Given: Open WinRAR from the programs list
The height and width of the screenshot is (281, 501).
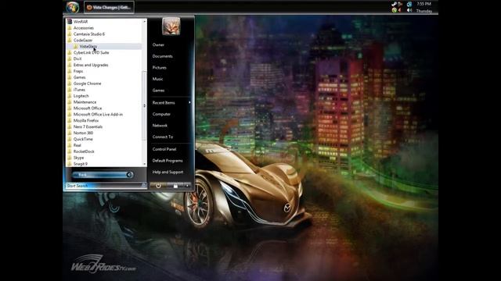Looking at the screenshot, I should pyautogui.click(x=81, y=22).
